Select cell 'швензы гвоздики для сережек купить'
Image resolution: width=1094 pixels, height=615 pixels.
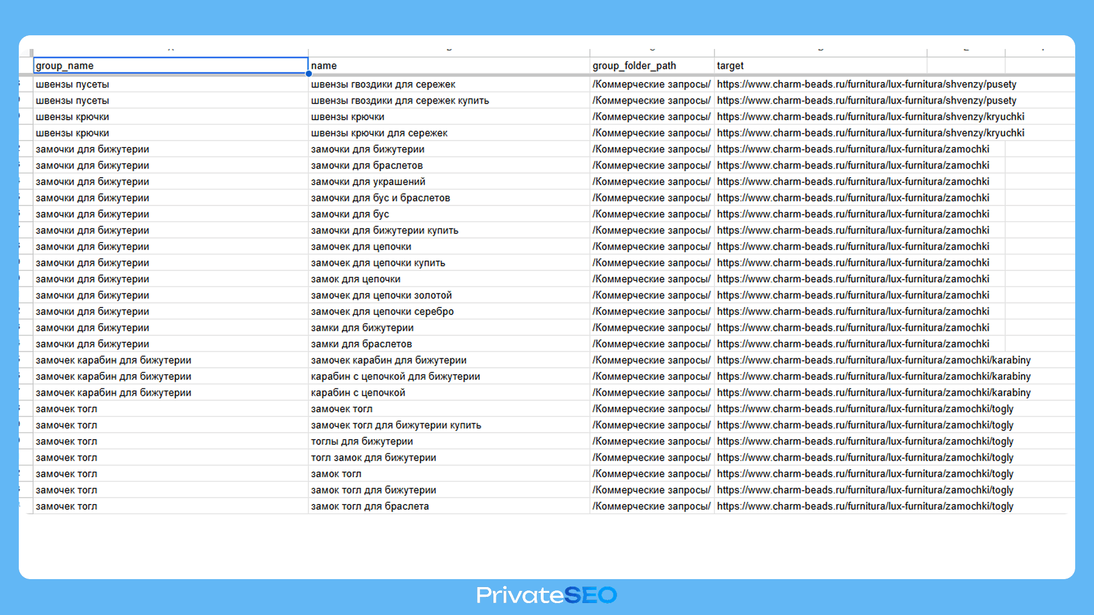[400, 101]
